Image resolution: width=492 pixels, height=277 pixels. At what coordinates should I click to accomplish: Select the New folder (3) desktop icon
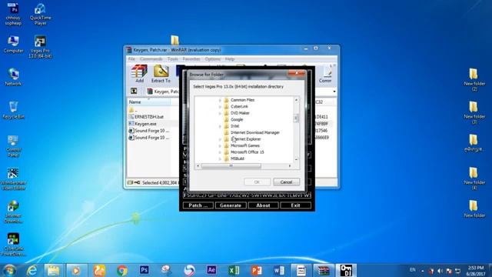point(474,112)
